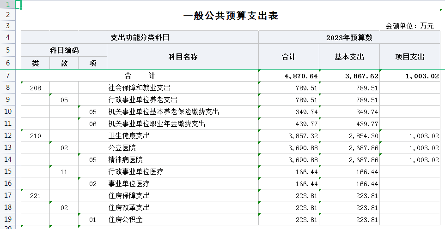
Task: Select the class code 210 cell
Action: pos(36,136)
